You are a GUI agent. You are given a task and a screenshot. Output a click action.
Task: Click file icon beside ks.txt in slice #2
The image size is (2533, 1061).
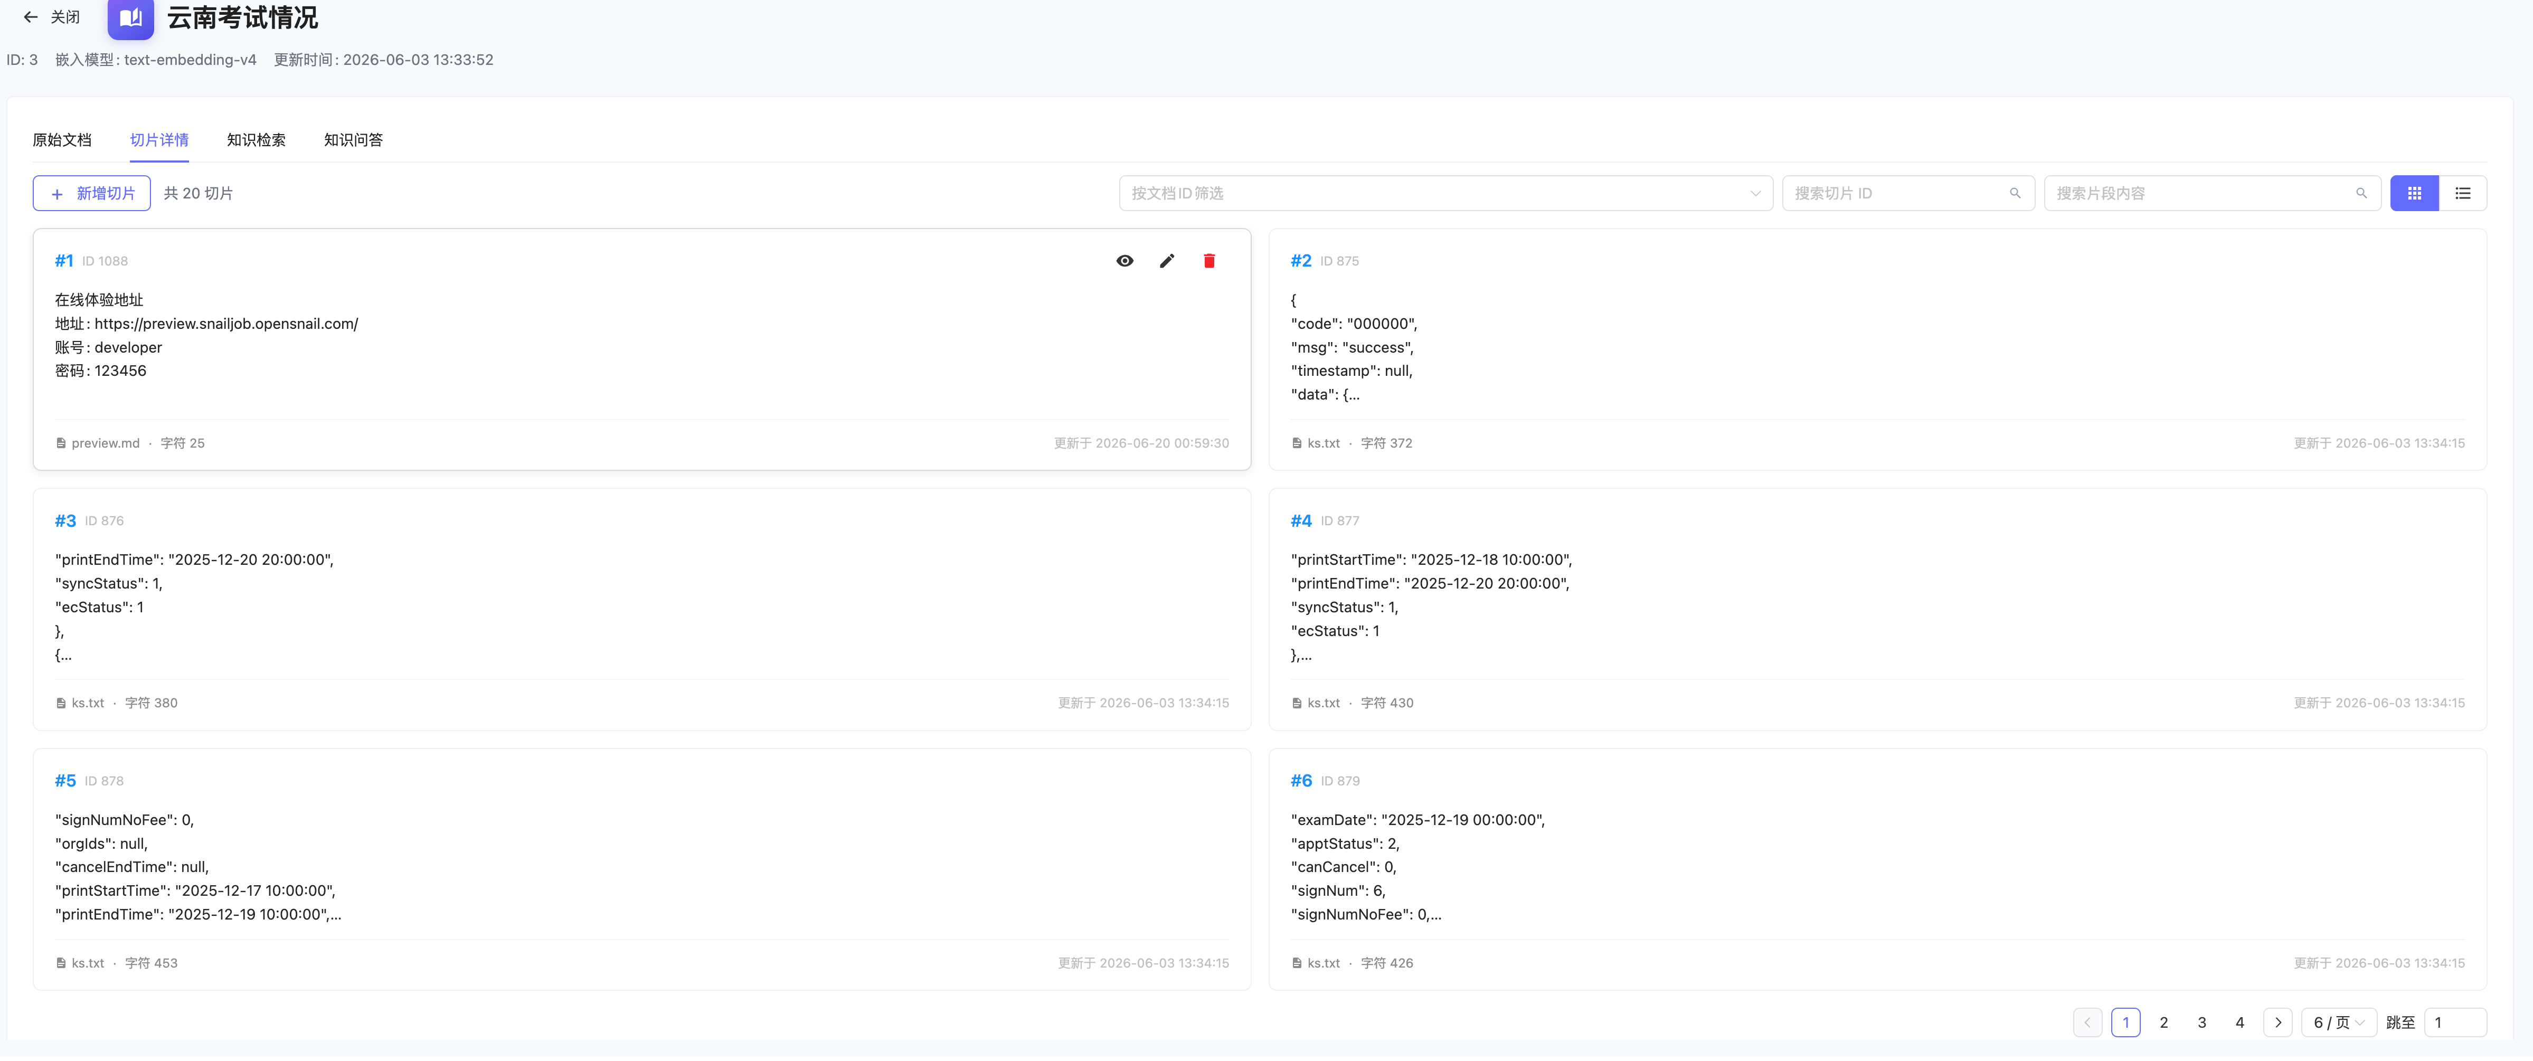coord(1297,443)
